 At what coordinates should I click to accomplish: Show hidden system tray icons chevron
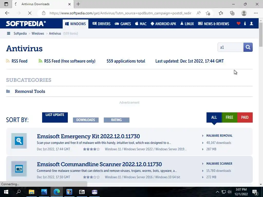217,192
